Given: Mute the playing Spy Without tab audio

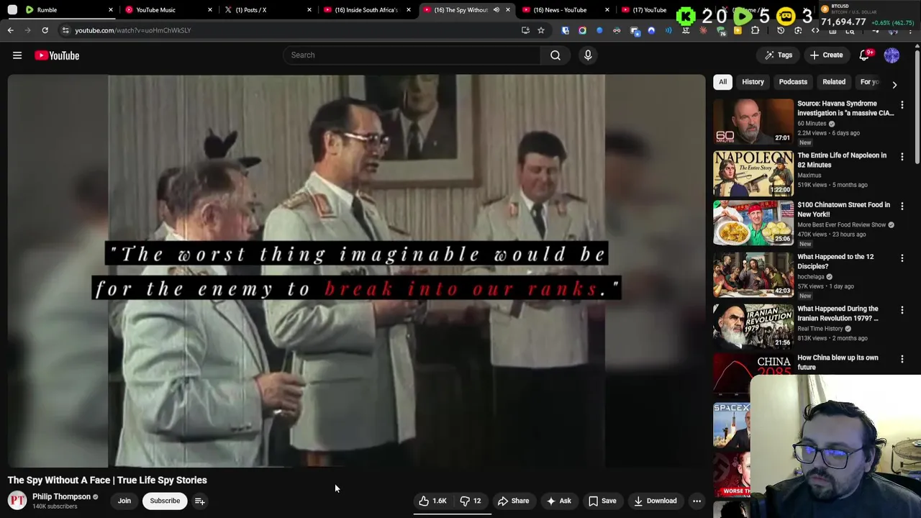Looking at the screenshot, I should pyautogui.click(x=496, y=10).
